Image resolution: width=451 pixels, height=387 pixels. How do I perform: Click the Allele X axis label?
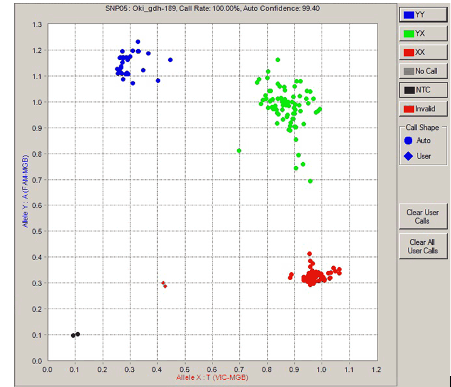point(212,378)
